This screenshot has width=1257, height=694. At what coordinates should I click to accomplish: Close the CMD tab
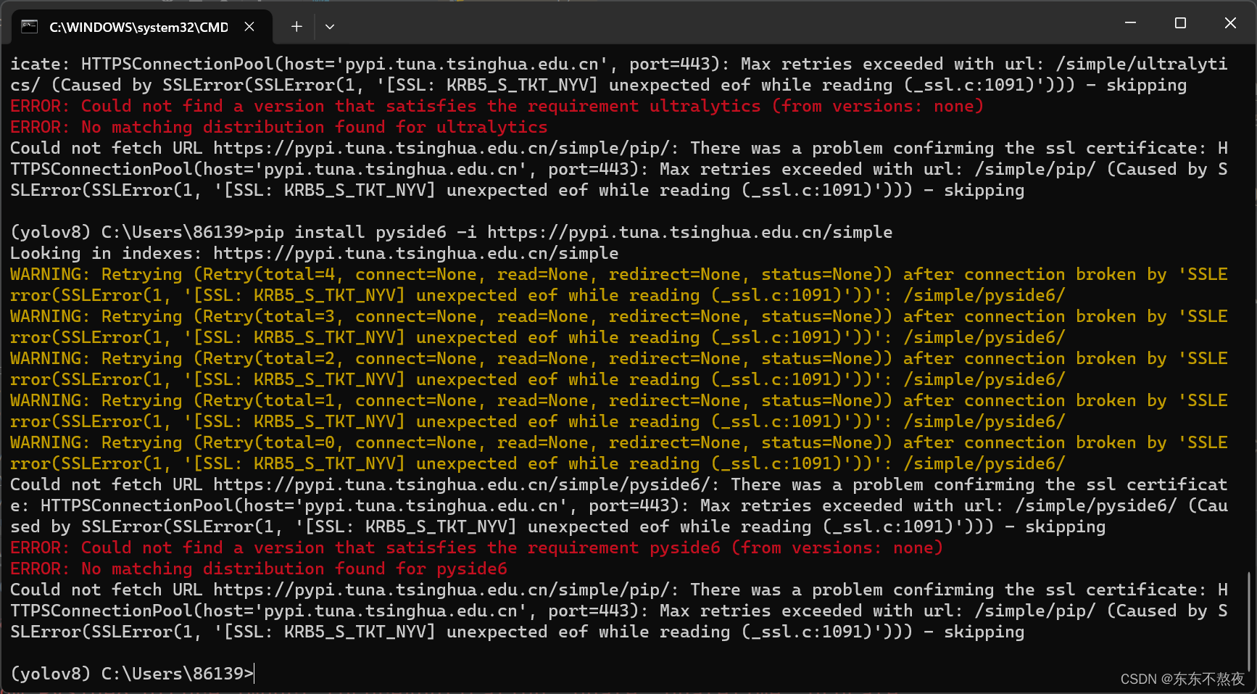249,27
